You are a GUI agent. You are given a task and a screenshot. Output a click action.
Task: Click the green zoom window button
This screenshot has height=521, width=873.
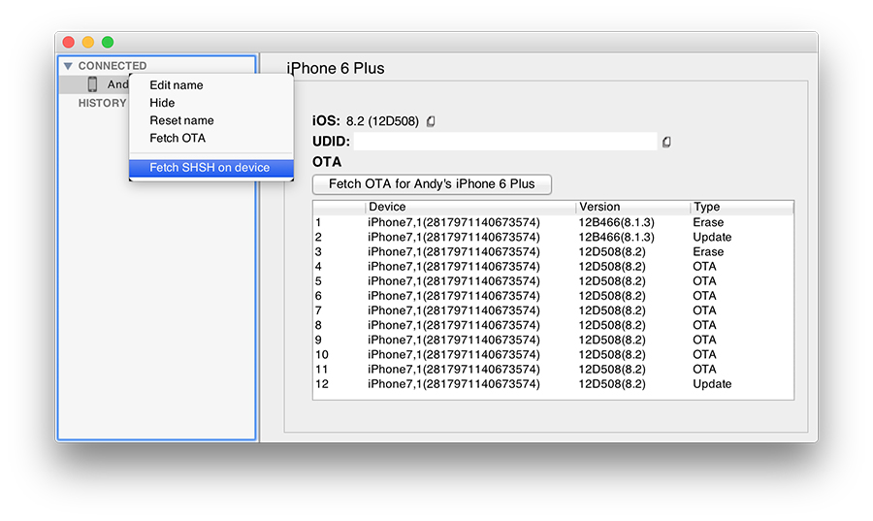pyautogui.click(x=108, y=43)
